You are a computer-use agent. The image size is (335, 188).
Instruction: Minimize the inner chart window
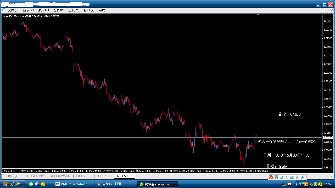pos(322,10)
